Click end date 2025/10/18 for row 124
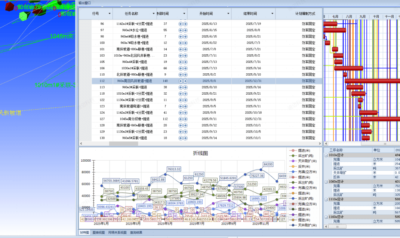Screen dimensions: 400x238 pos(253,113)
